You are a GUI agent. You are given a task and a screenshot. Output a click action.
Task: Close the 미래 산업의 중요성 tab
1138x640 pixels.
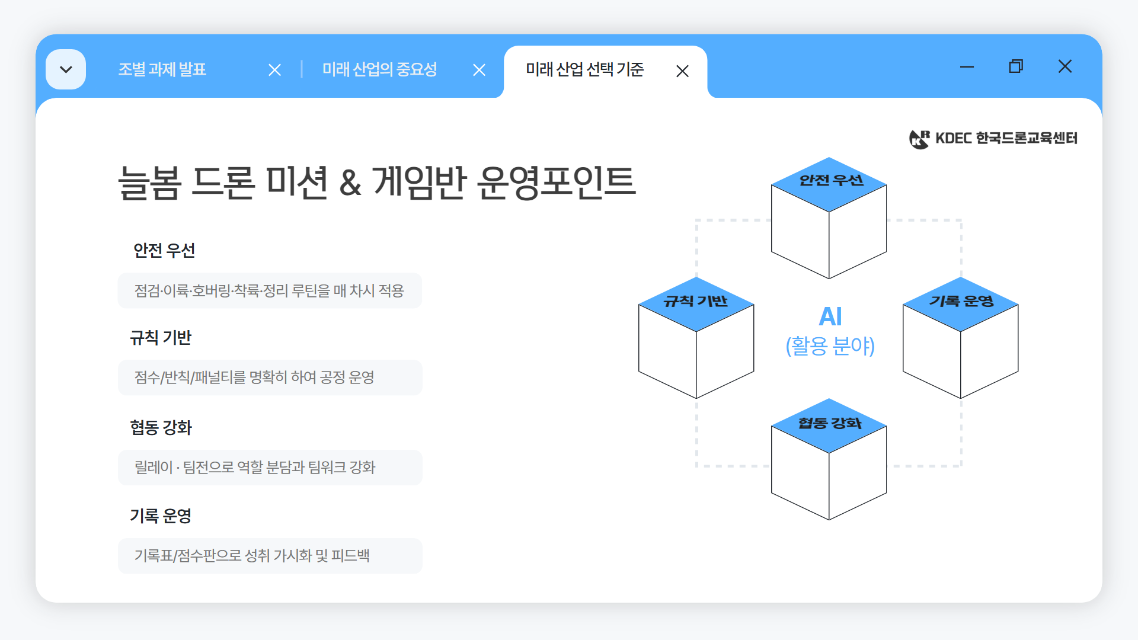[x=479, y=70]
